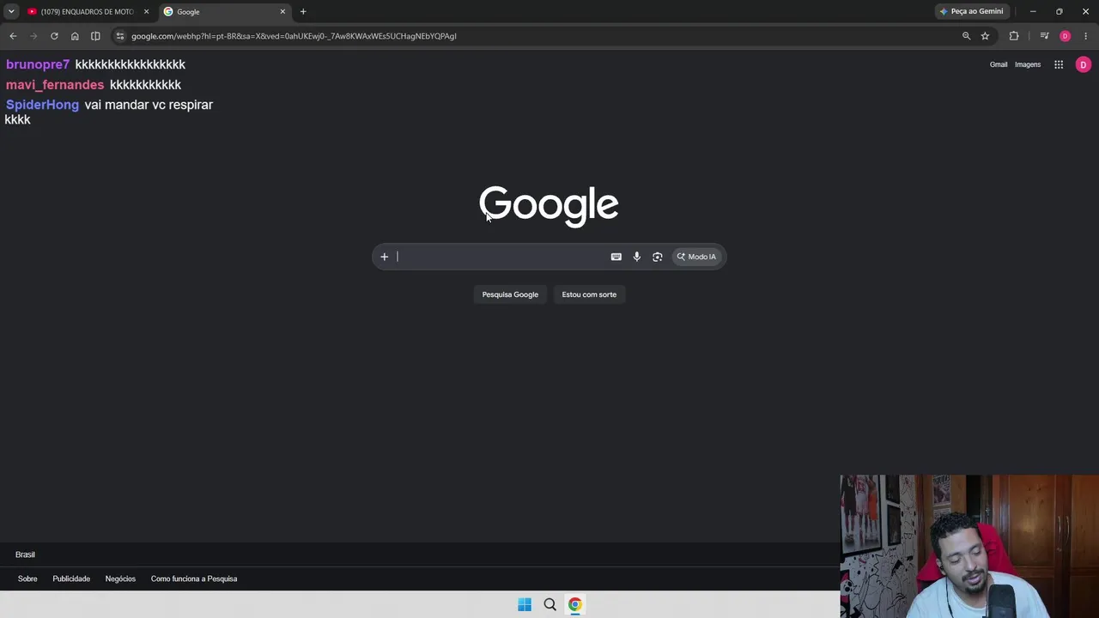The image size is (1099, 618).
Task: Activate the Modo IA button
Action: click(696, 257)
